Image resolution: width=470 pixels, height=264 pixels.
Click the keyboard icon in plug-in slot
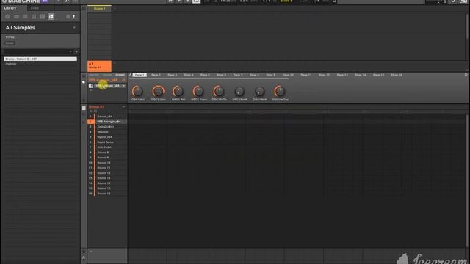91,86
